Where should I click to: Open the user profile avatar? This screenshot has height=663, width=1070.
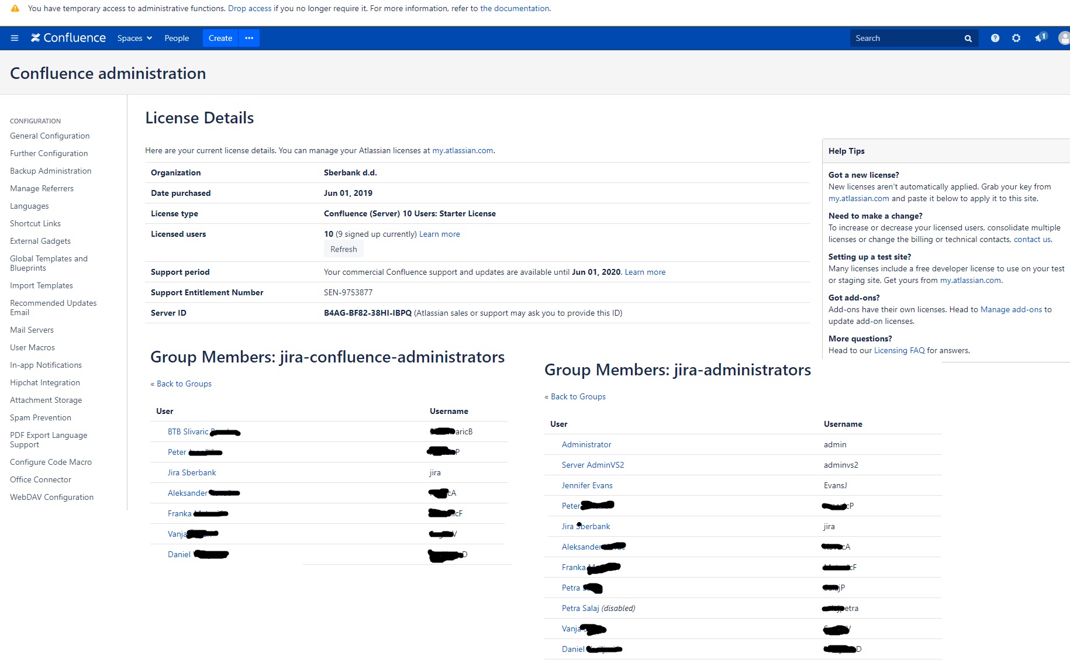tap(1064, 38)
